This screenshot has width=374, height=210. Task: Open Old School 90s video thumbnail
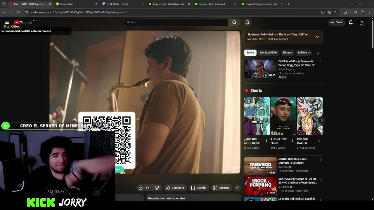pyautogui.click(x=260, y=69)
